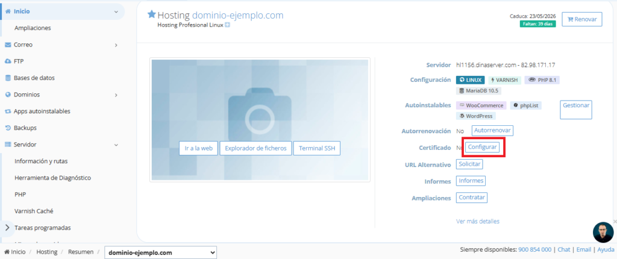Click the Faltan: 39 días badge

coord(537,24)
